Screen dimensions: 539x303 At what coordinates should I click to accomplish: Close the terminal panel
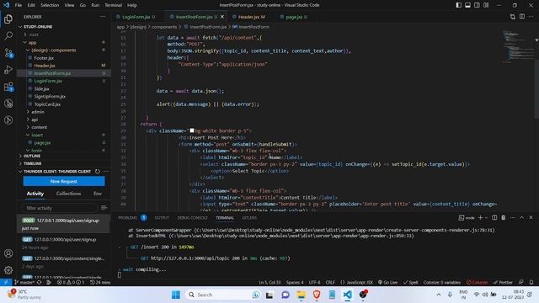pyautogui.click(x=531, y=217)
